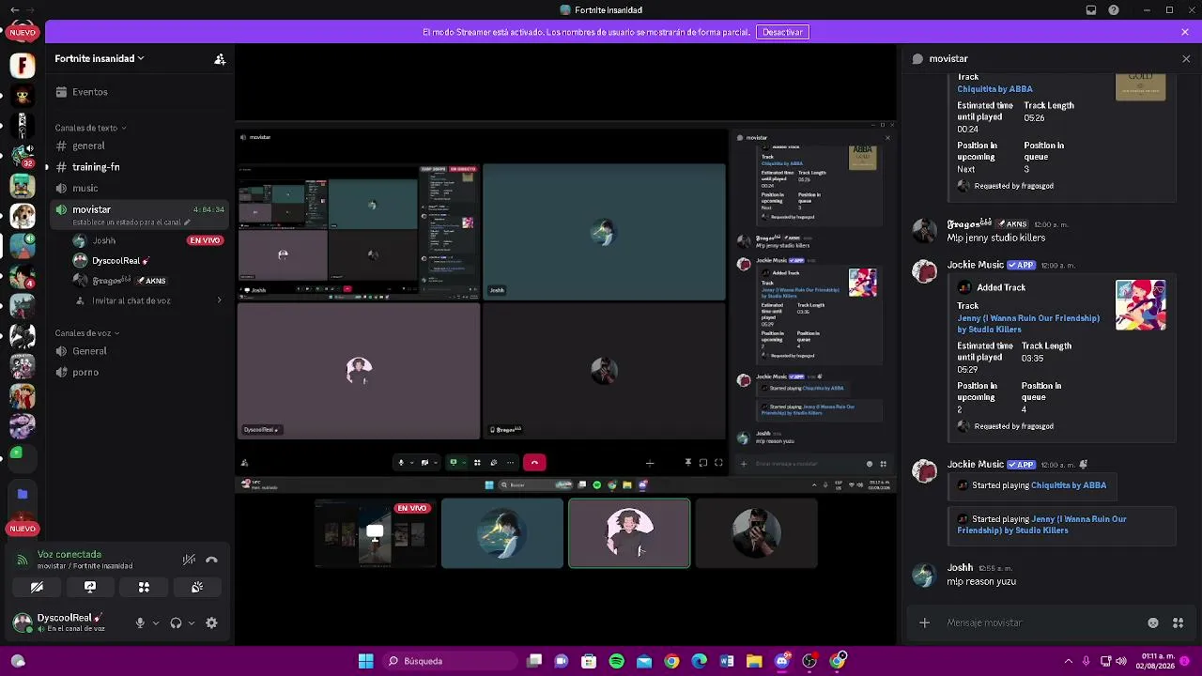Image resolution: width=1202 pixels, height=676 pixels.
Task: Click the Búsqueda taskbar search box
Action: point(451,661)
